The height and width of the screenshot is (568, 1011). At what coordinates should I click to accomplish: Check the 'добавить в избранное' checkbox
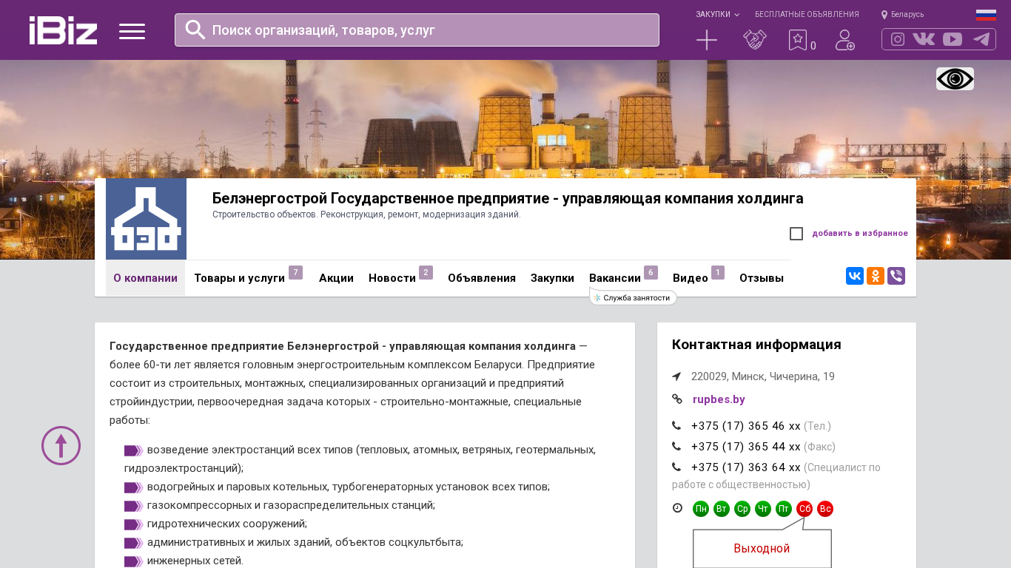(796, 234)
